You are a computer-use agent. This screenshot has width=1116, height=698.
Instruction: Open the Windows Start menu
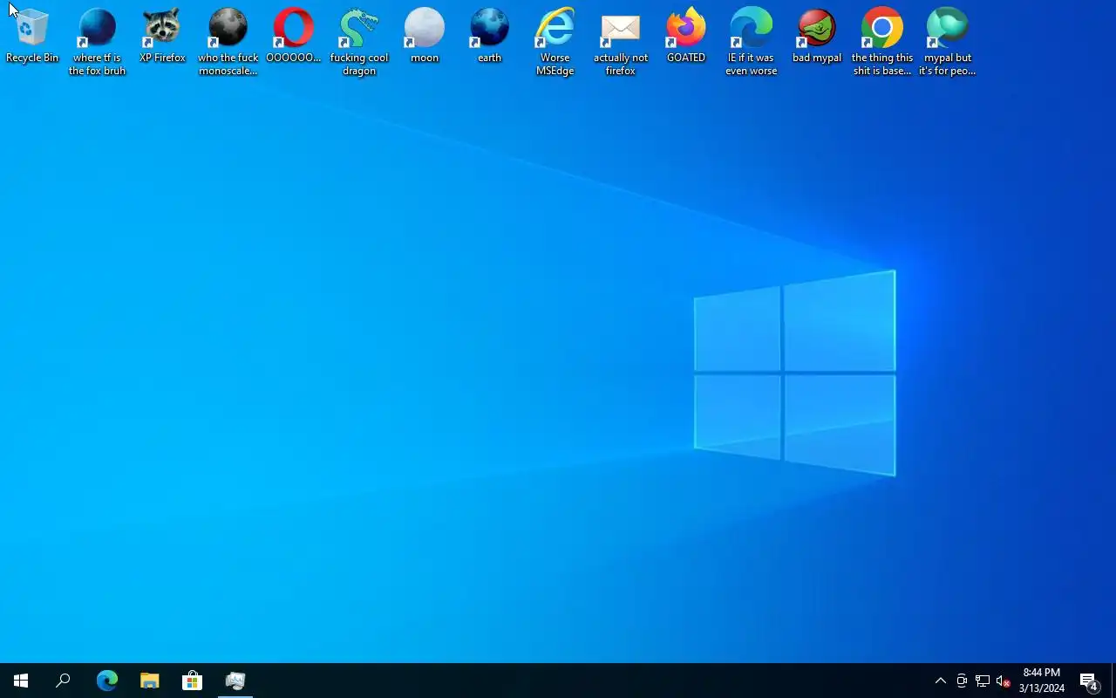[21, 681]
